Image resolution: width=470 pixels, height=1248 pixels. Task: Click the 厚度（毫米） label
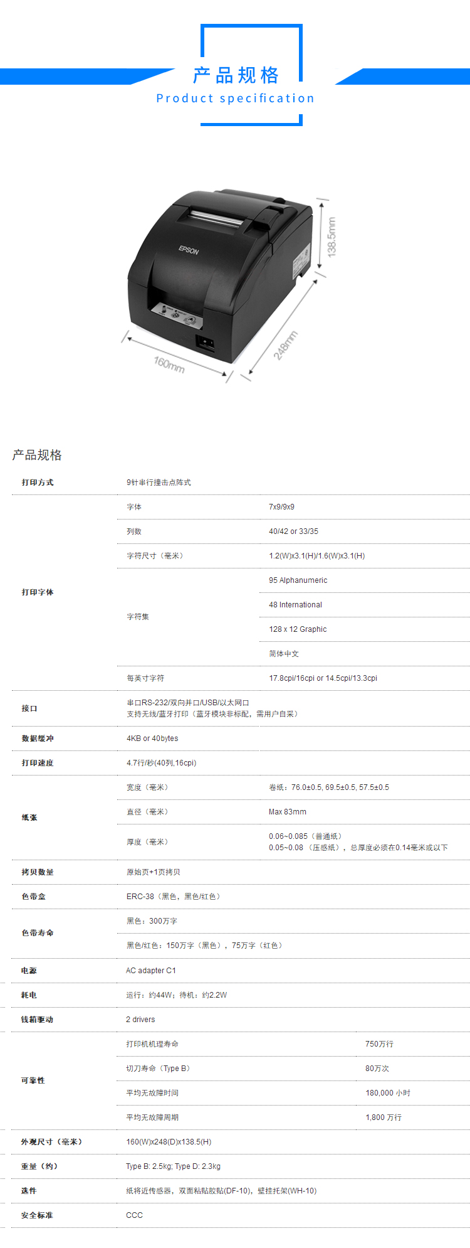149,842
